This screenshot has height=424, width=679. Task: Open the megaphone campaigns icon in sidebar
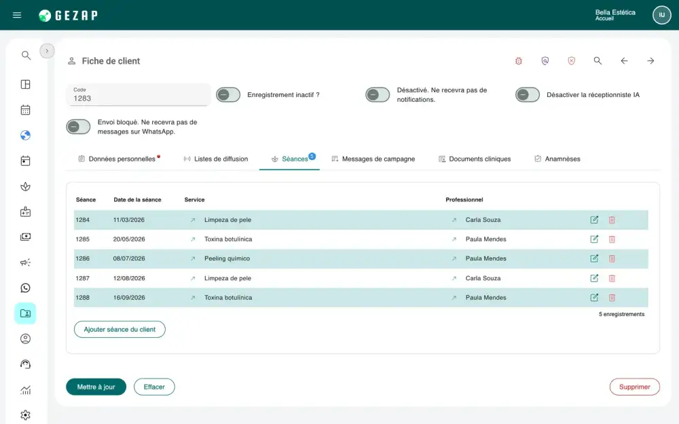pos(26,263)
